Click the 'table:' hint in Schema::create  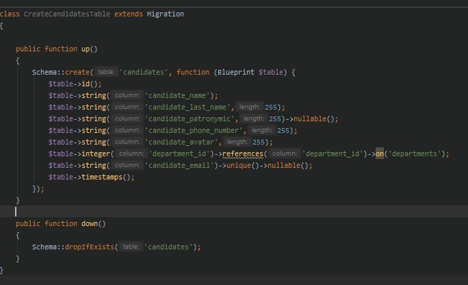click(x=106, y=72)
